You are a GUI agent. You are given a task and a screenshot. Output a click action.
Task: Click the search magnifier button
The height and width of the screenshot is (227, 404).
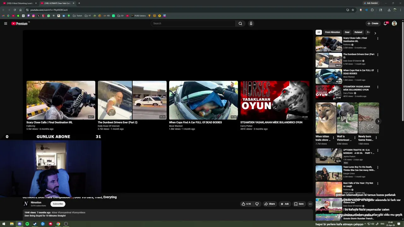pos(240,23)
